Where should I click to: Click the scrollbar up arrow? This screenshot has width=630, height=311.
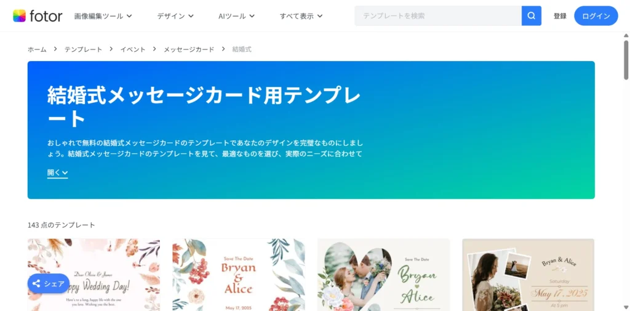click(626, 36)
